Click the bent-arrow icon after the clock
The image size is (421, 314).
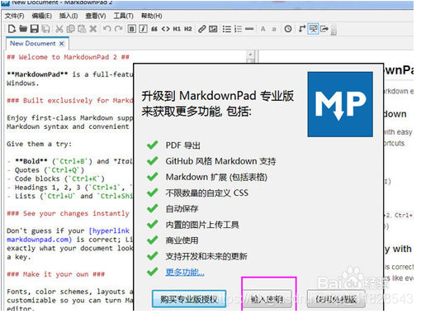coord(302,29)
